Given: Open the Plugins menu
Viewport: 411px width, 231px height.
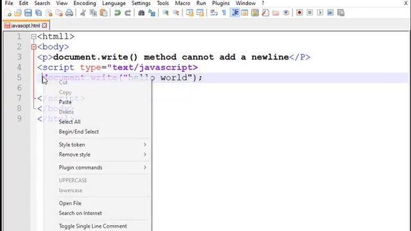Looking at the screenshot, I should coord(221,3).
